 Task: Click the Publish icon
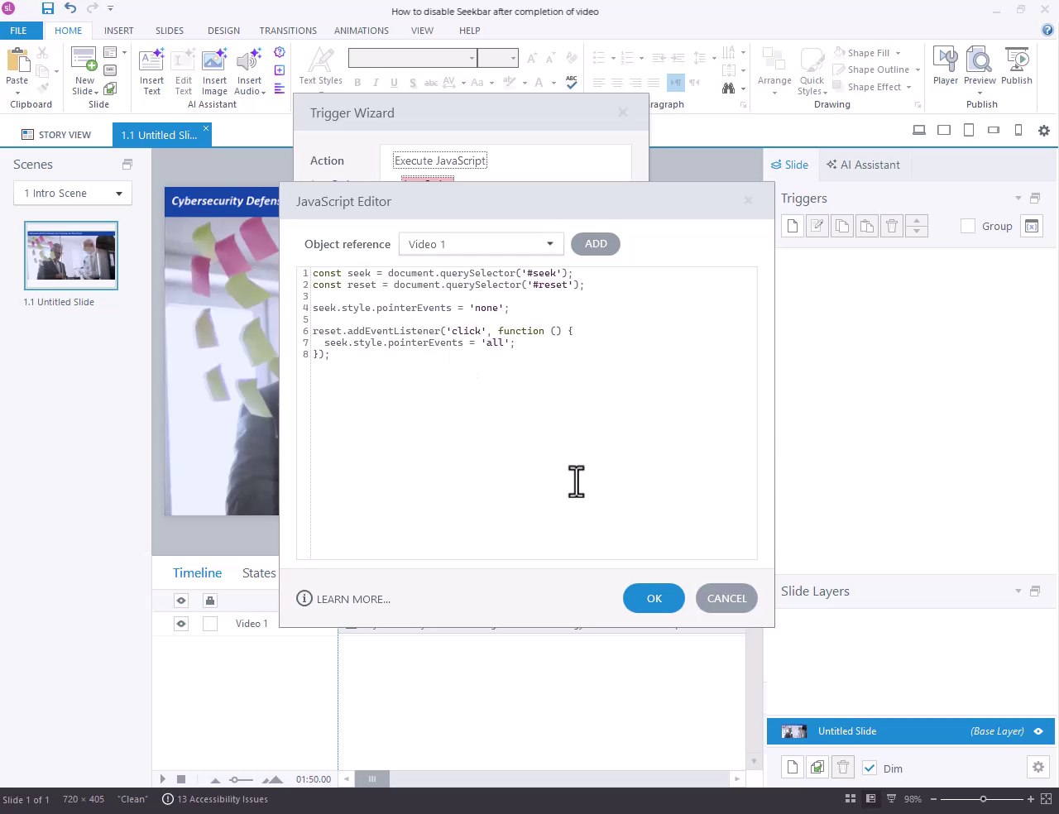(x=1016, y=65)
